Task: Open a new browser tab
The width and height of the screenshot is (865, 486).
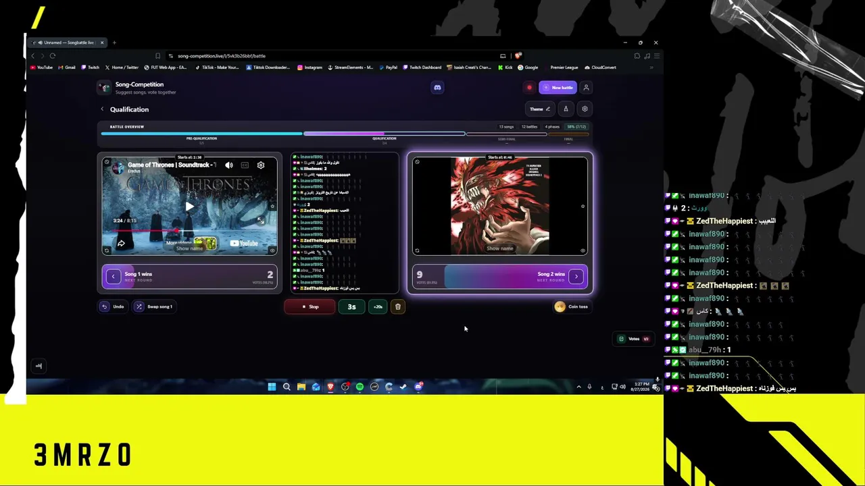Action: [x=114, y=43]
